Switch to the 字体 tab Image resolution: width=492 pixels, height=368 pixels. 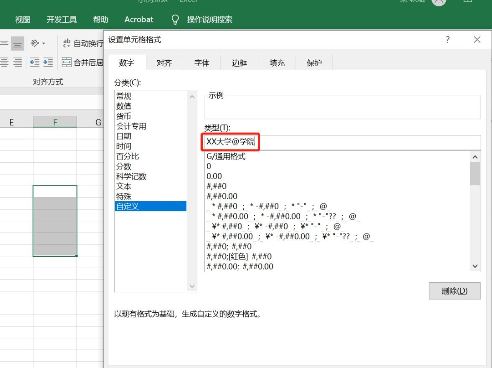(202, 63)
